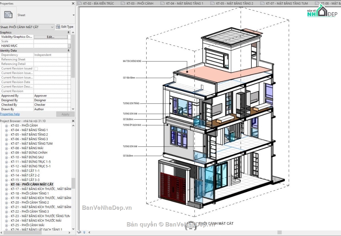Select sheet KT-18 - PHỐI CẢNH TẦNG 1

30,193
